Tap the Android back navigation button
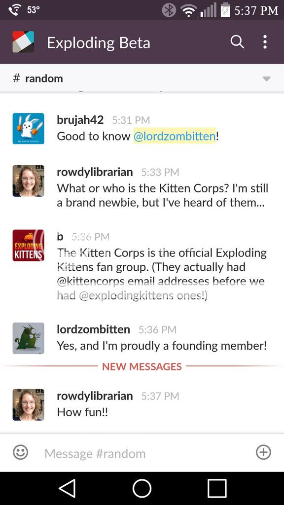Viewport: 284px width, 505px height. (67, 488)
